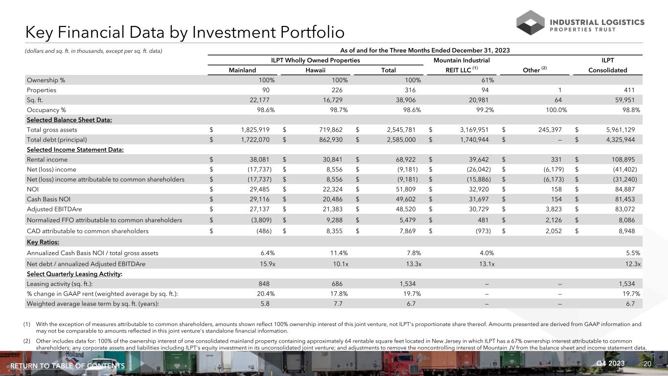
Task: Click the Industrial Logistics Properties Trust cube logo
Action: (x=530, y=23)
